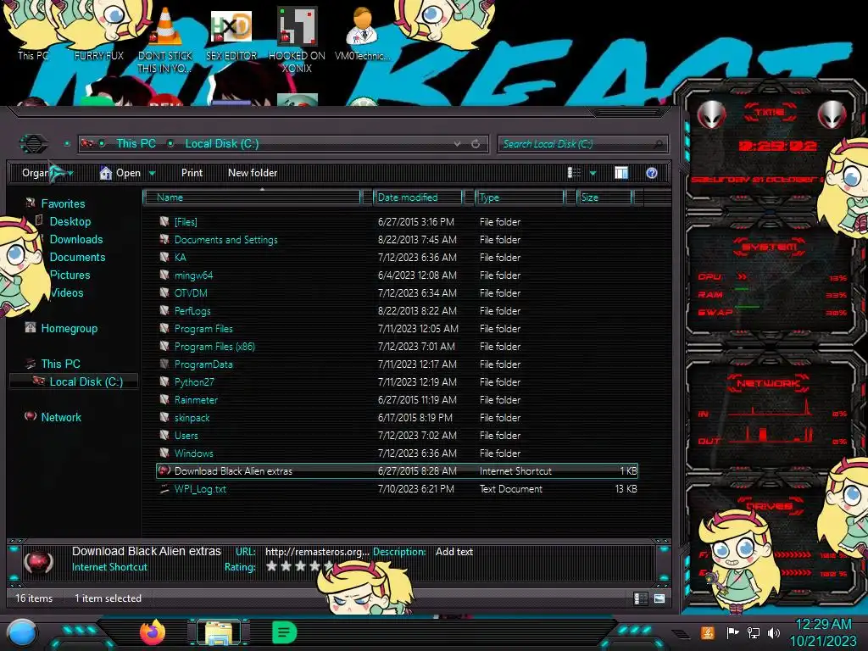Select Documents in navigation pane
Viewport: 868px width, 651px height.
77,257
